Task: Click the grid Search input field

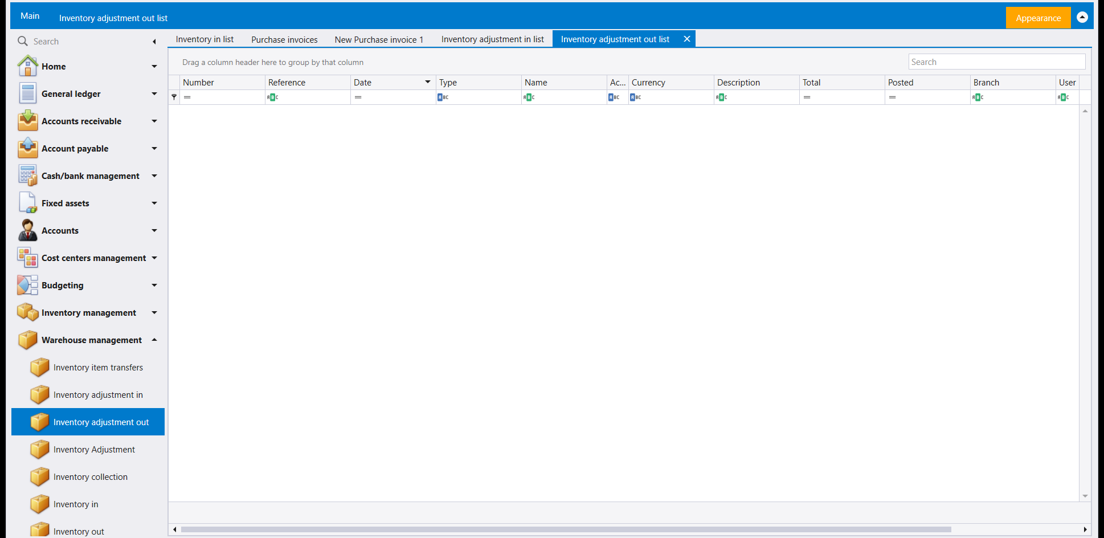Action: (996, 62)
